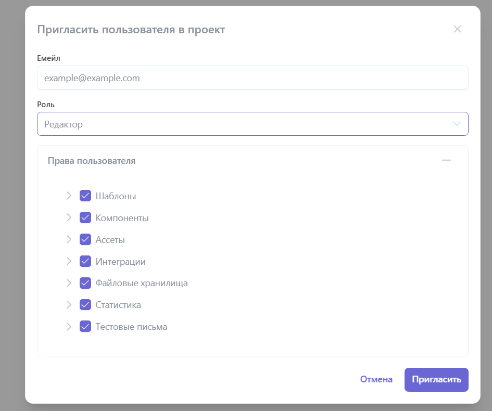Image resolution: width=492 pixels, height=411 pixels.
Task: Expand the Файловые хранилища tree node
Action: [x=69, y=283]
